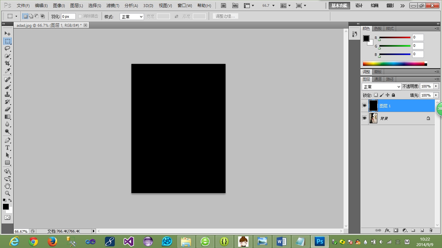This screenshot has height=248, width=442.
Task: Select the Hand tool
Action: click(7, 186)
